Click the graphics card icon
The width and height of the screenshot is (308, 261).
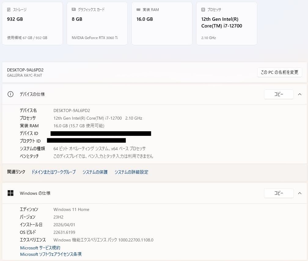[74, 9]
